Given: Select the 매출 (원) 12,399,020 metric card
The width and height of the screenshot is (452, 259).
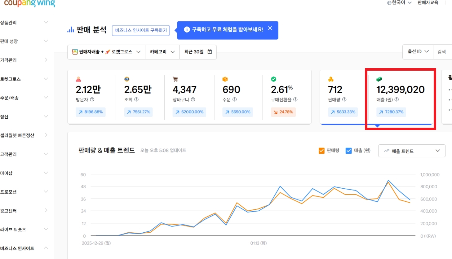Looking at the screenshot, I should (x=401, y=97).
